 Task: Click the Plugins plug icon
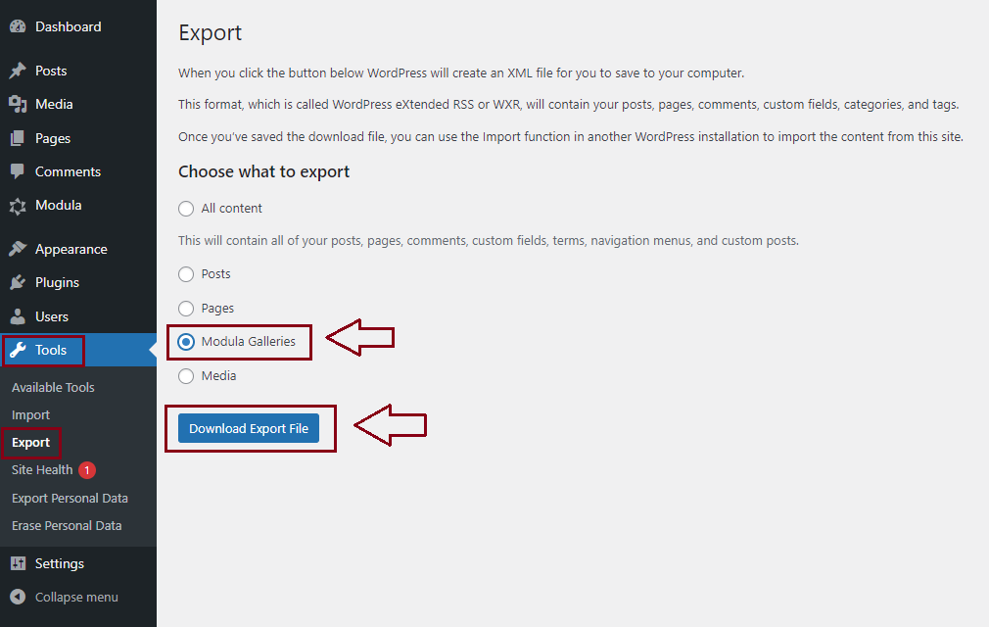pyautogui.click(x=18, y=282)
